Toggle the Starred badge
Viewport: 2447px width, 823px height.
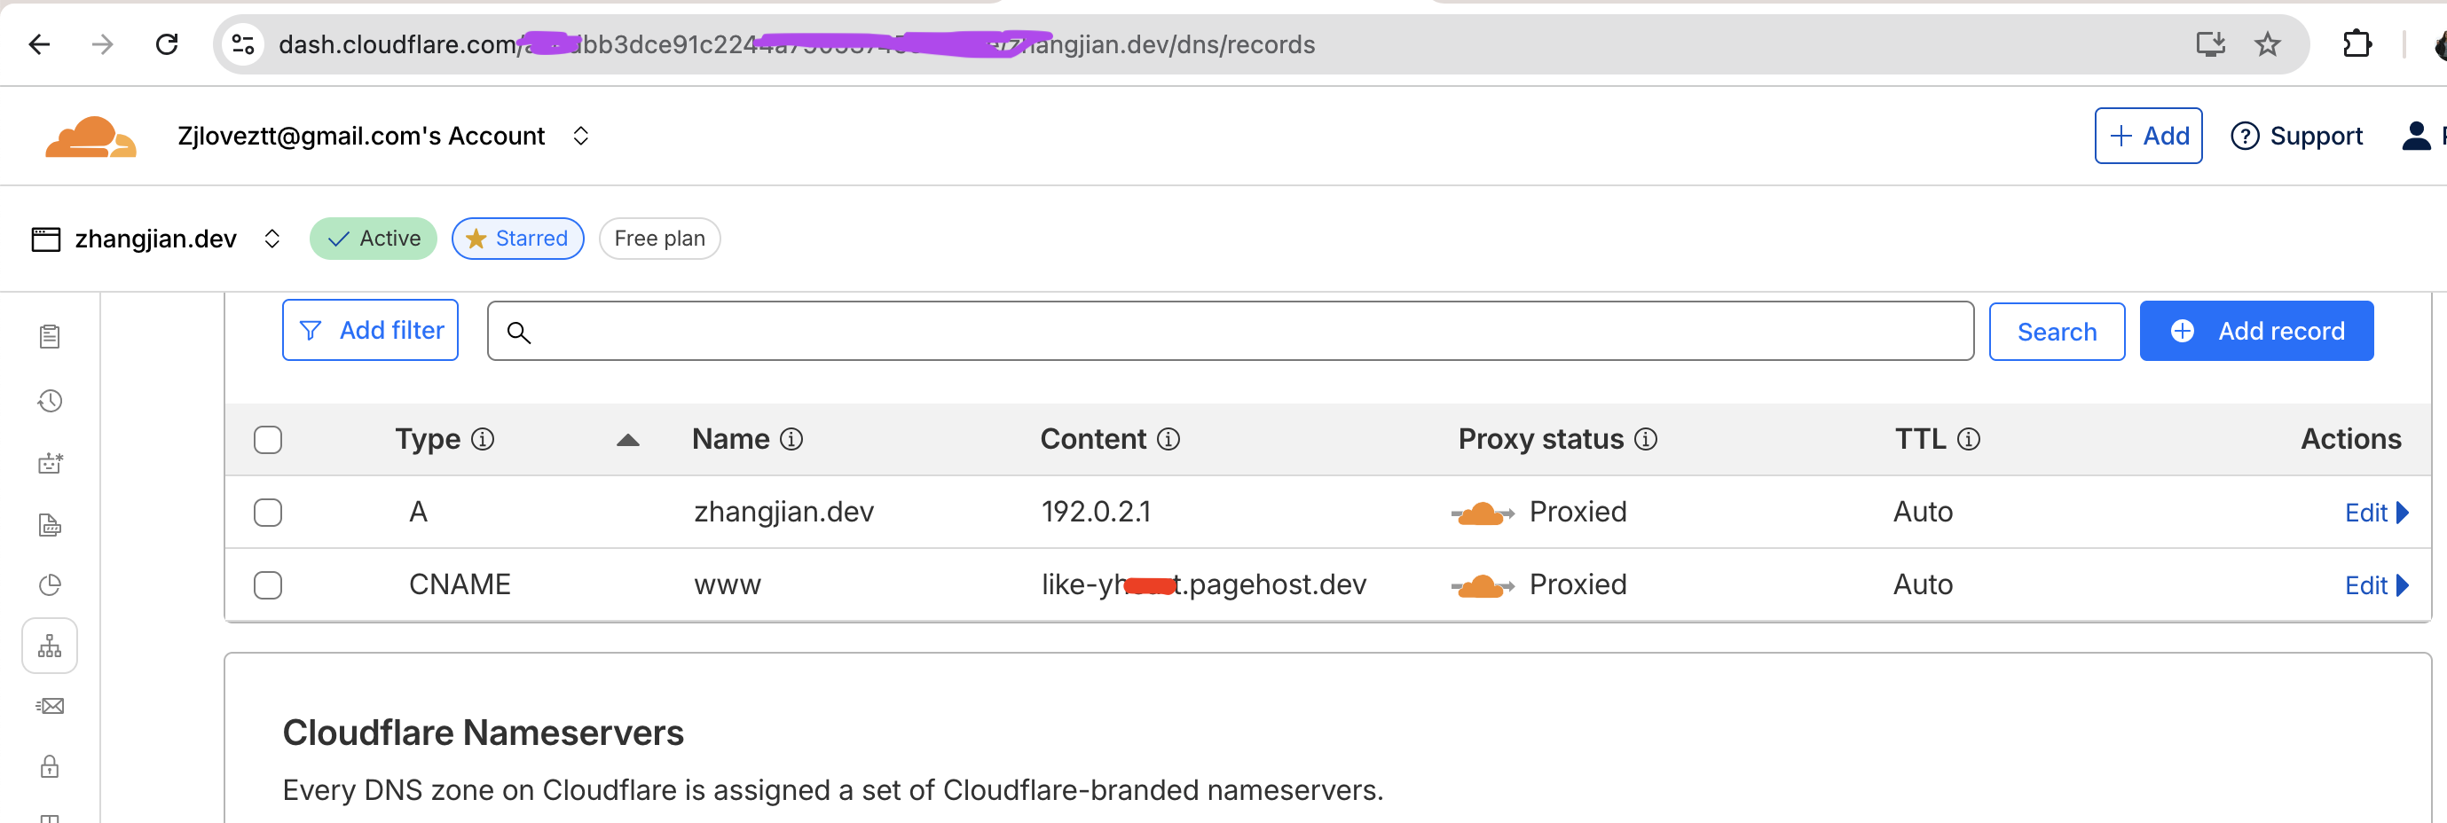(x=518, y=239)
